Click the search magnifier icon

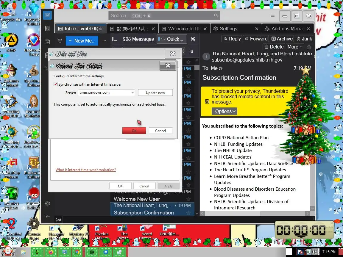216,15
